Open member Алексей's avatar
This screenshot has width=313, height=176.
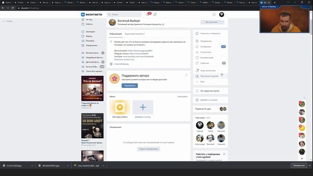click(221, 138)
